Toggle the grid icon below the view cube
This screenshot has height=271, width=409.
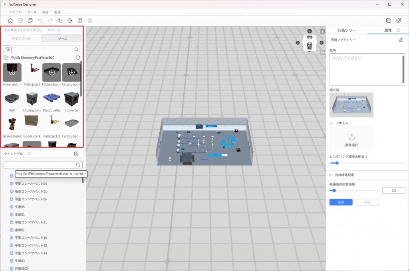pos(322,52)
